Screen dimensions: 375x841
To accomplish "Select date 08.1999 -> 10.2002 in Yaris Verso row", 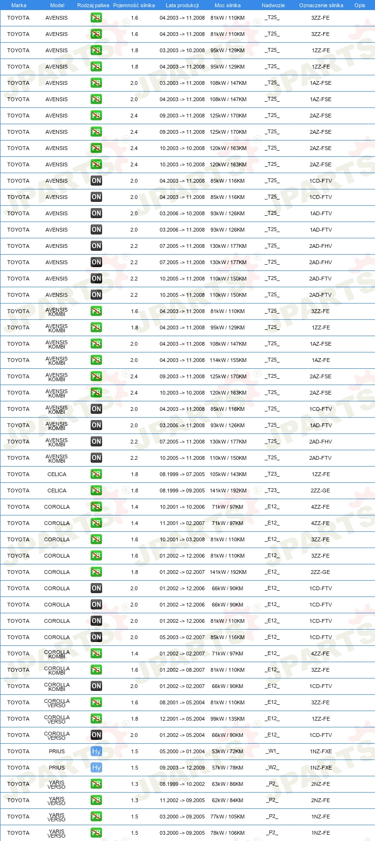I will pos(182,784).
